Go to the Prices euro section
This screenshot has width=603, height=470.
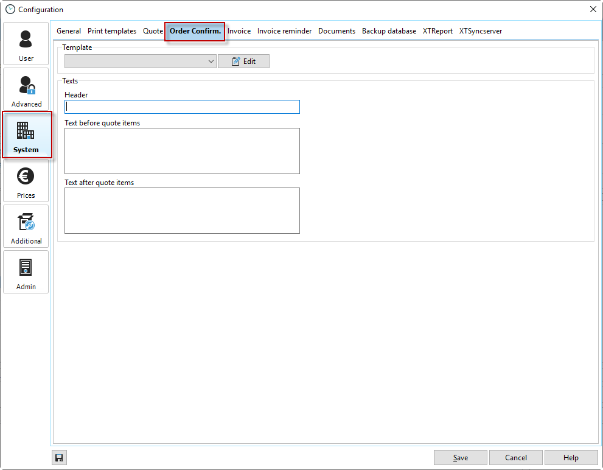coord(26,181)
